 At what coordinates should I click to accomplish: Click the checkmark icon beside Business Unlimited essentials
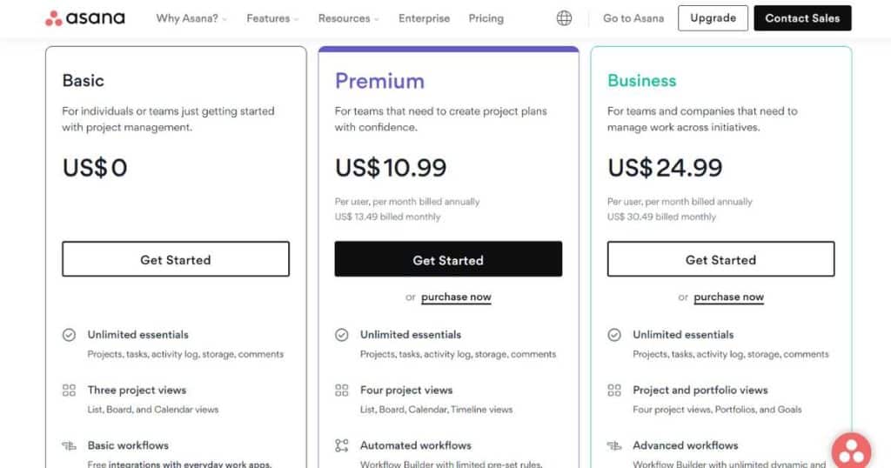614,335
